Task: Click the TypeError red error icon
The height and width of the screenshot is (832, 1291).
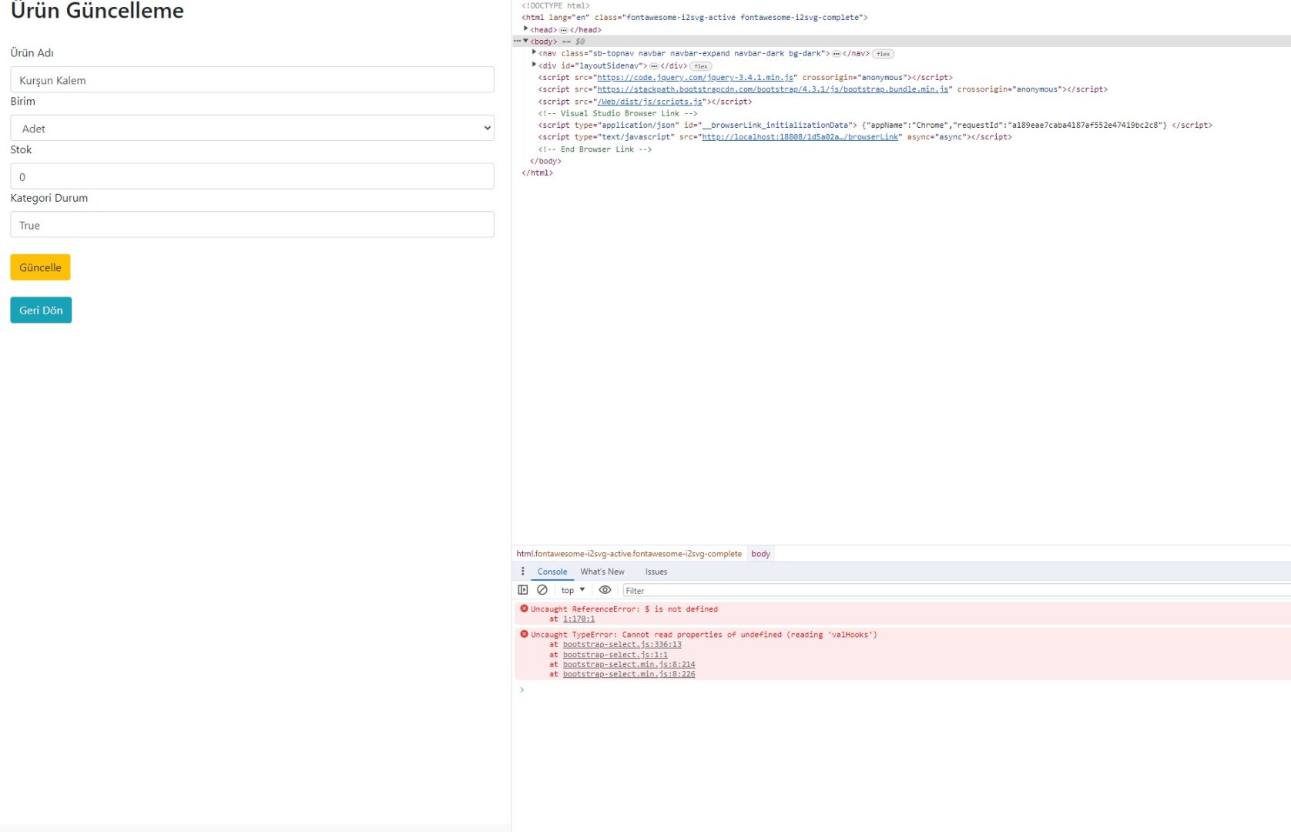Action: coord(524,635)
